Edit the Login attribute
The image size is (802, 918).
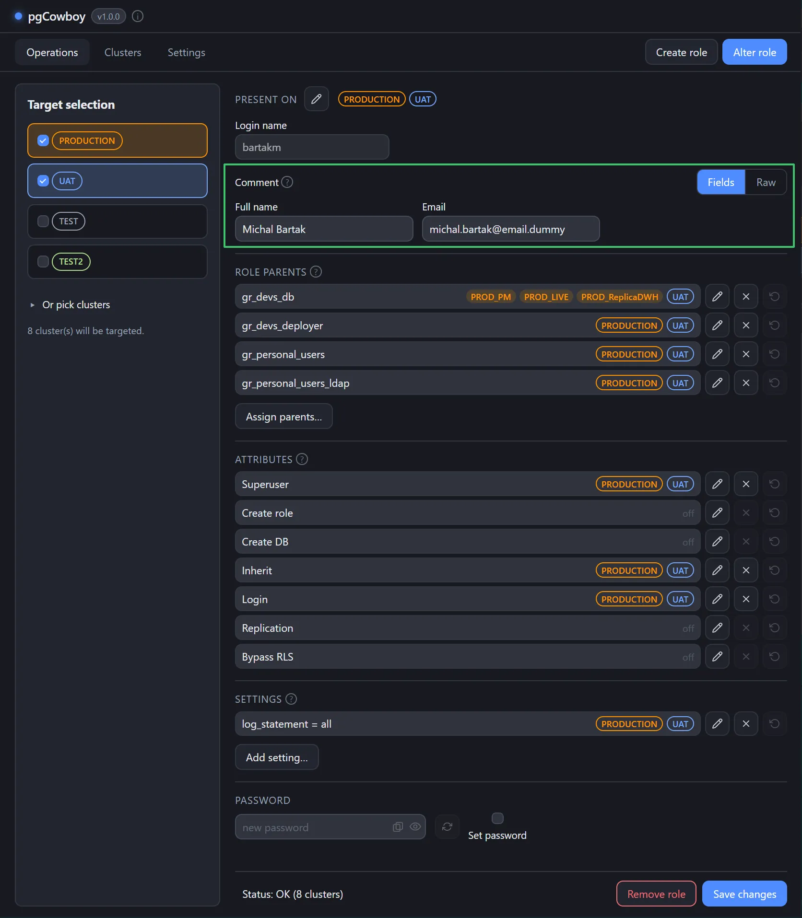(717, 599)
